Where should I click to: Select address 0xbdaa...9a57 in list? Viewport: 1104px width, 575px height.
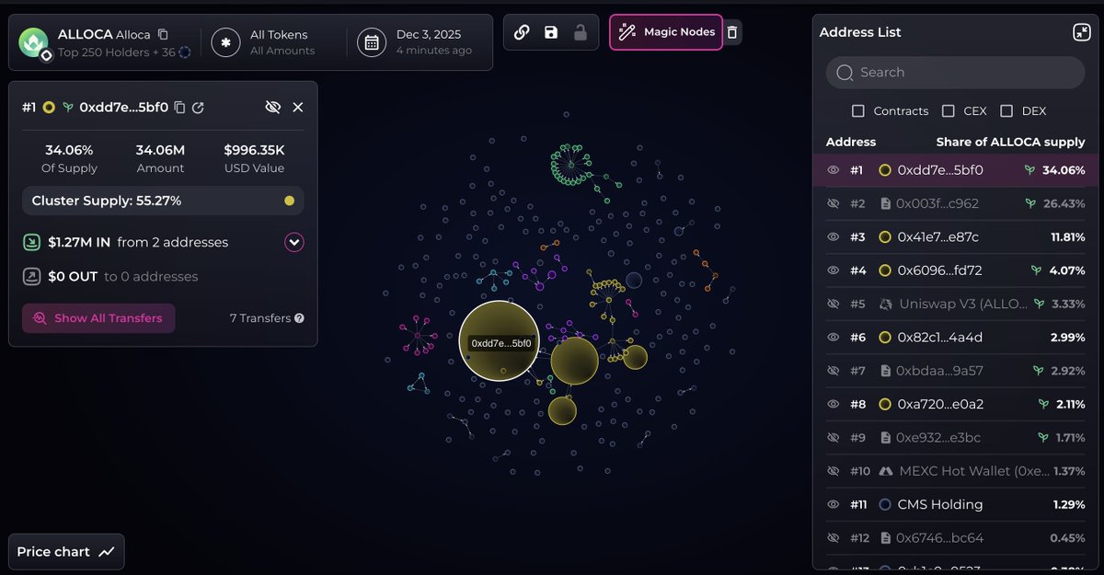[939, 371]
